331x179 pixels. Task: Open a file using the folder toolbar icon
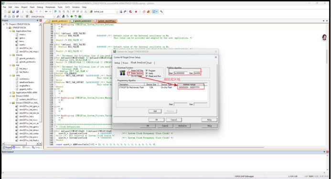[9, 11]
